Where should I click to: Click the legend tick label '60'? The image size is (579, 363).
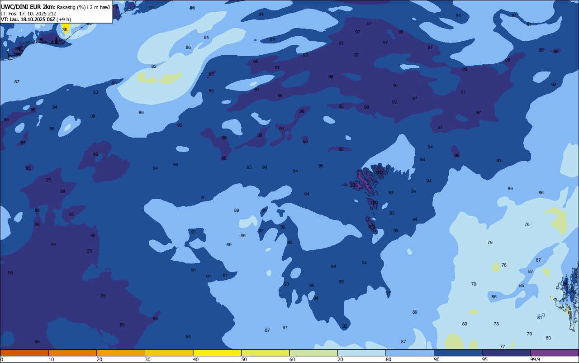click(292, 359)
